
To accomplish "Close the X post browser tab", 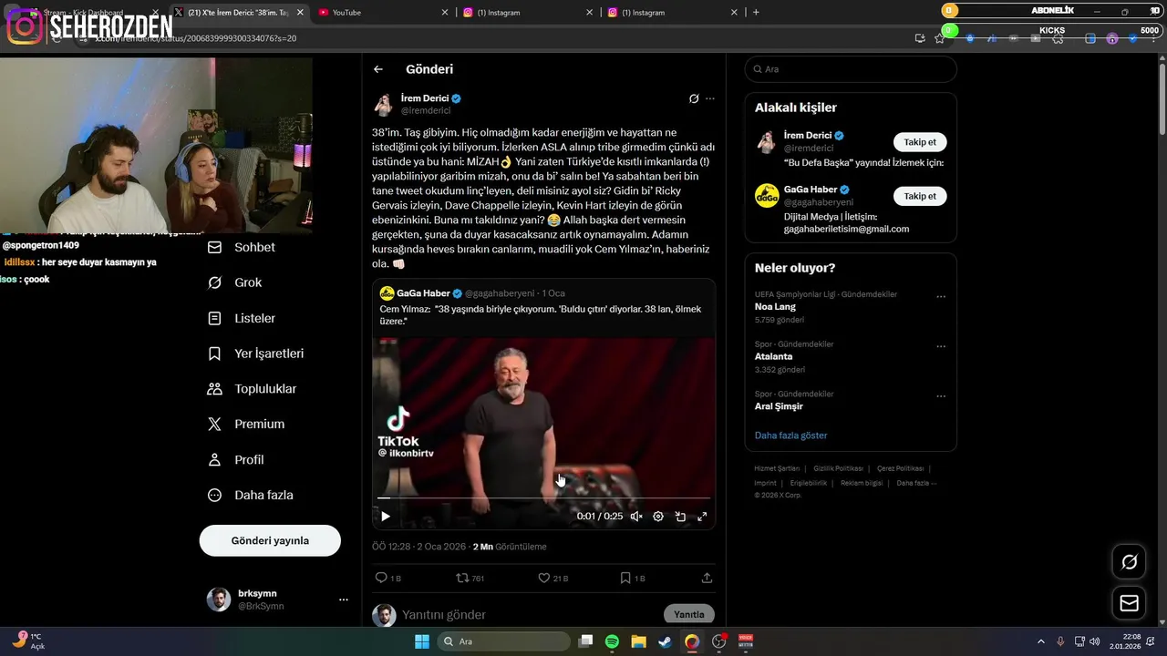I will pyautogui.click(x=299, y=13).
